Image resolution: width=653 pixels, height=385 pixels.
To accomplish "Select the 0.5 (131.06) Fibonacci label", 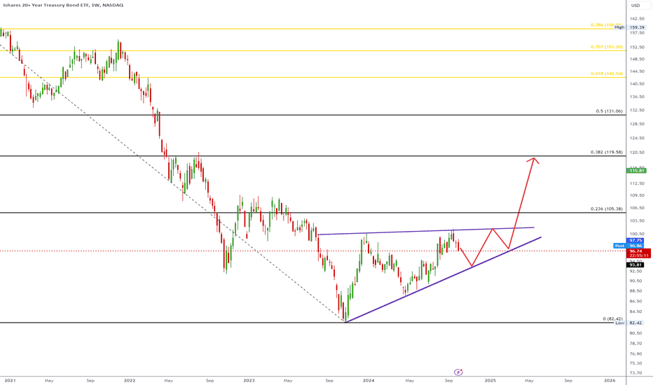I will point(610,111).
